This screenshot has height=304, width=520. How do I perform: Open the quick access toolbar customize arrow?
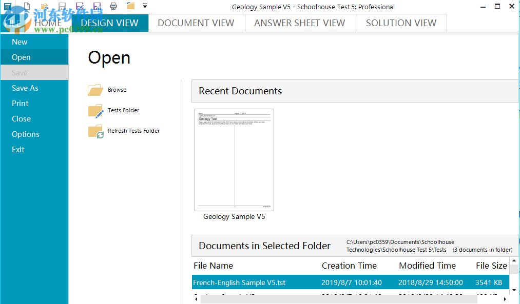pos(145,6)
